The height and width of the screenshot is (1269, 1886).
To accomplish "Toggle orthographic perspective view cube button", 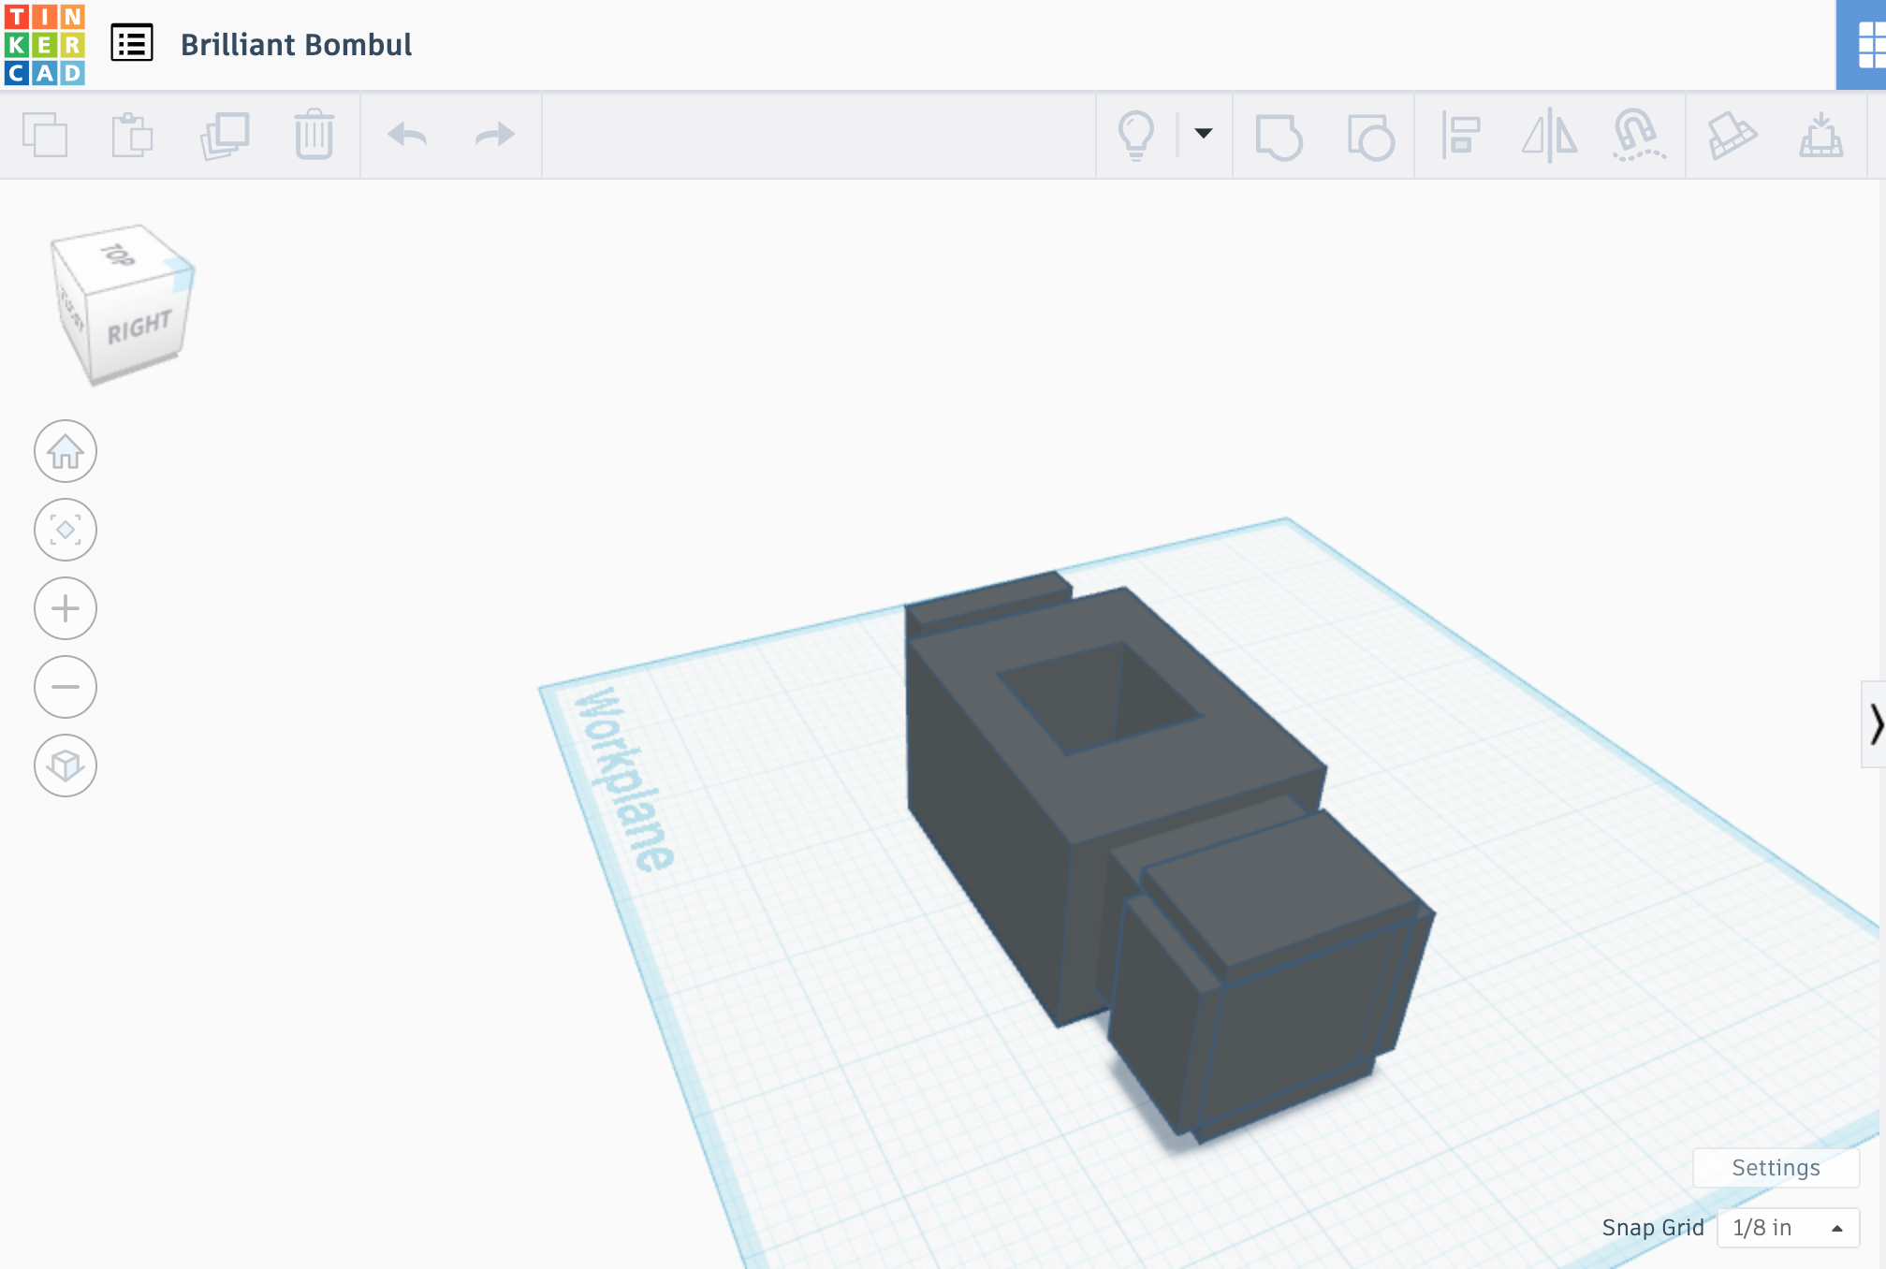I will point(66,766).
